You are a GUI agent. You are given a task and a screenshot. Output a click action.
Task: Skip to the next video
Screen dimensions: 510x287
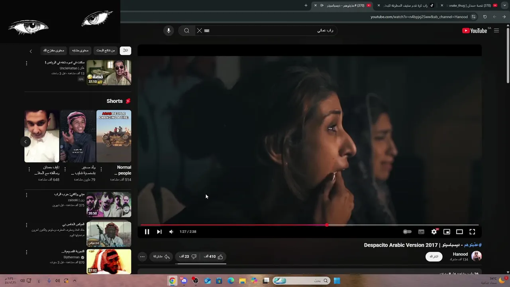(x=159, y=232)
